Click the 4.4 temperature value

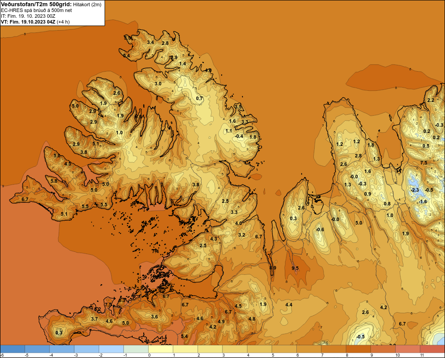pyautogui.click(x=289, y=305)
